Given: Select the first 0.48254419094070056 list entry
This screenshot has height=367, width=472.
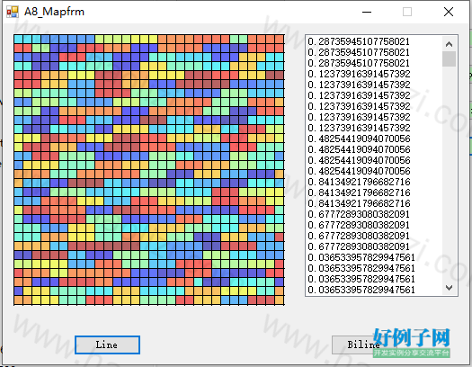Looking at the screenshot, I should (x=359, y=139).
